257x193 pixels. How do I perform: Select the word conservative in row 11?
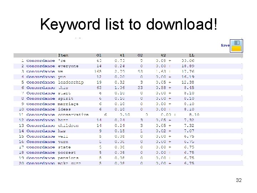(x=73, y=115)
